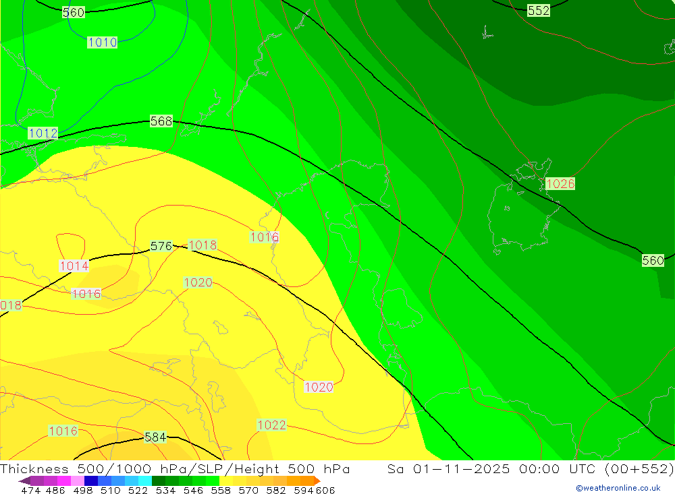
Task: Click the 576 height contour label
Action: [161, 246]
